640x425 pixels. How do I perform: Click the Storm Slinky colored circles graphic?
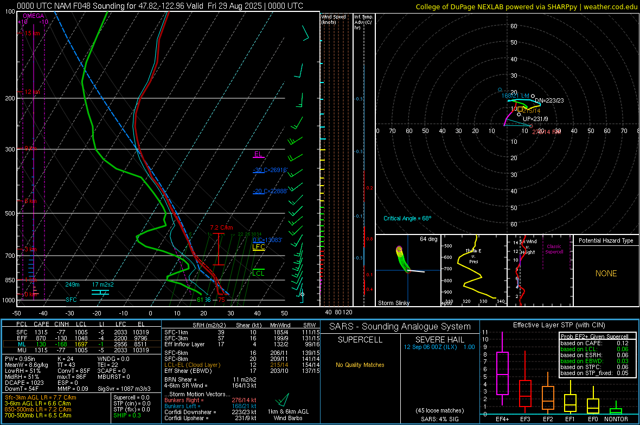tap(402, 259)
